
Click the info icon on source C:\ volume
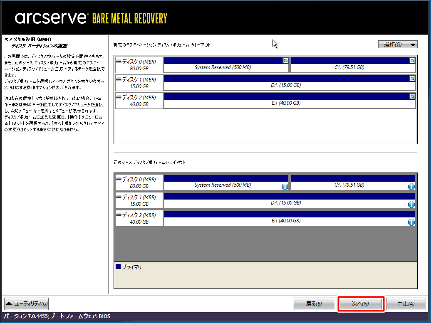(411, 187)
